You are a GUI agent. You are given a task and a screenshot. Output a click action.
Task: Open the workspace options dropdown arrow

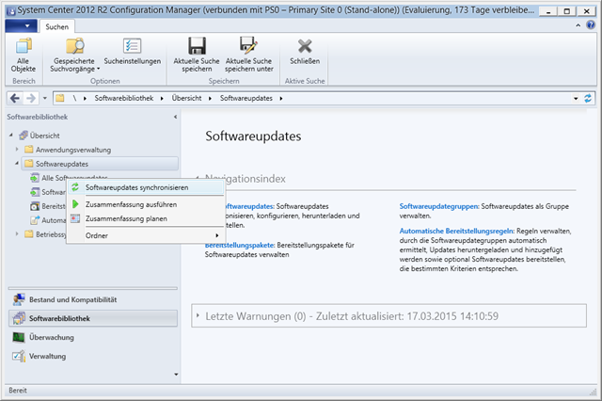(x=176, y=374)
